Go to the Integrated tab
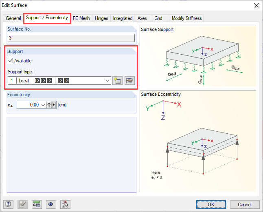263x212 pixels. click(x=123, y=18)
